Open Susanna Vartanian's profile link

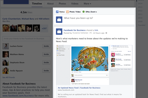pos(80,33)
